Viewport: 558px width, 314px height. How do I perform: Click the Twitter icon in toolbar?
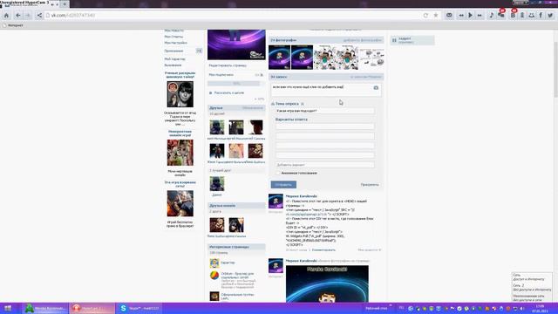550,16
